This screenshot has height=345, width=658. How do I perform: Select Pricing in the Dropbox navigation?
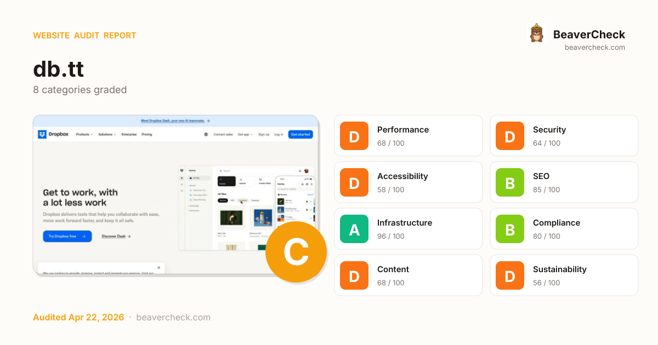[x=147, y=134]
